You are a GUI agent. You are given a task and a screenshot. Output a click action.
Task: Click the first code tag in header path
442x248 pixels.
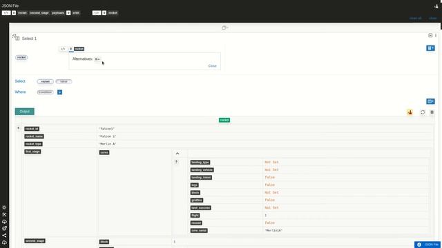tap(6, 13)
